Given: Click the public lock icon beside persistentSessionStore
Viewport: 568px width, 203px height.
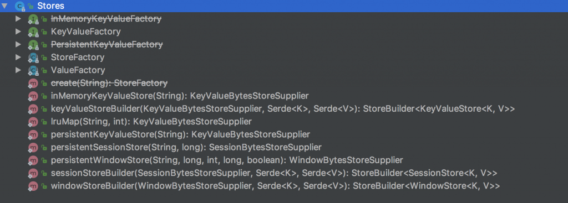Looking at the screenshot, I should point(44,147).
